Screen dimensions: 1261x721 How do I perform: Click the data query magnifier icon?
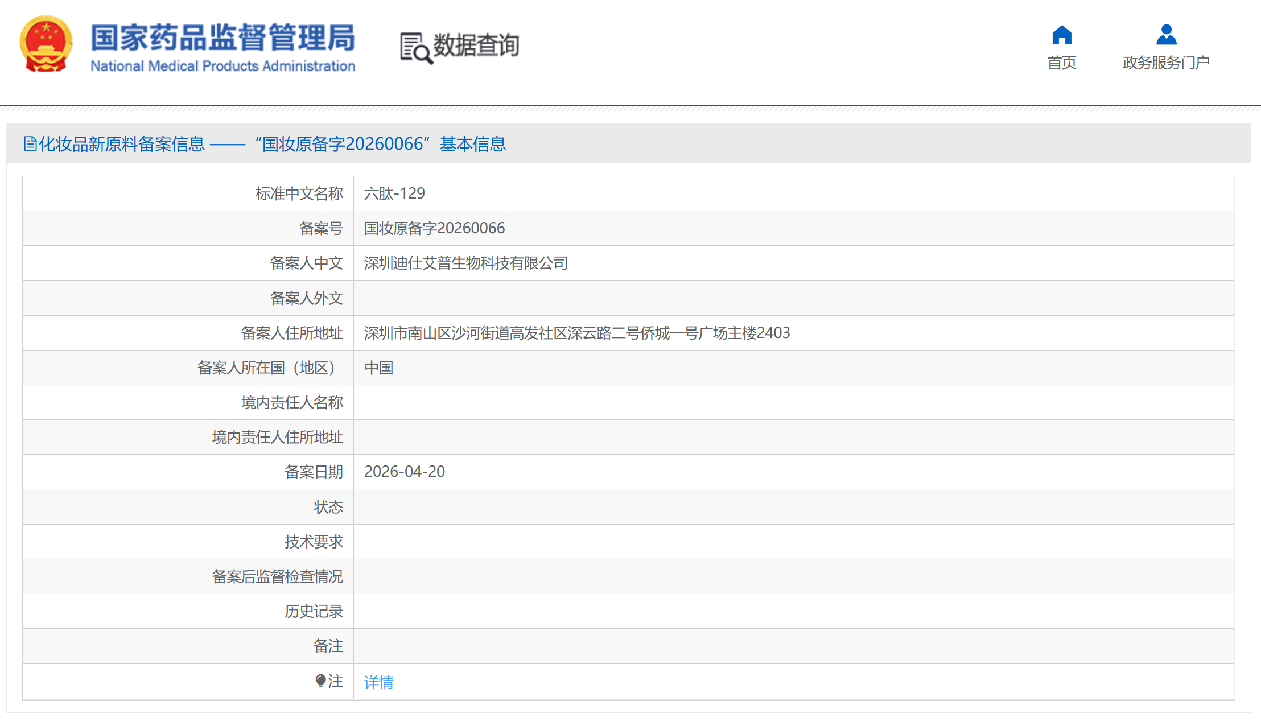pos(415,48)
